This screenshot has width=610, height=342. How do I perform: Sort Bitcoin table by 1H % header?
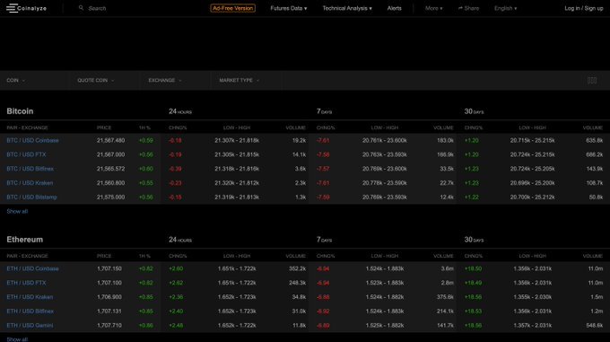(144, 127)
